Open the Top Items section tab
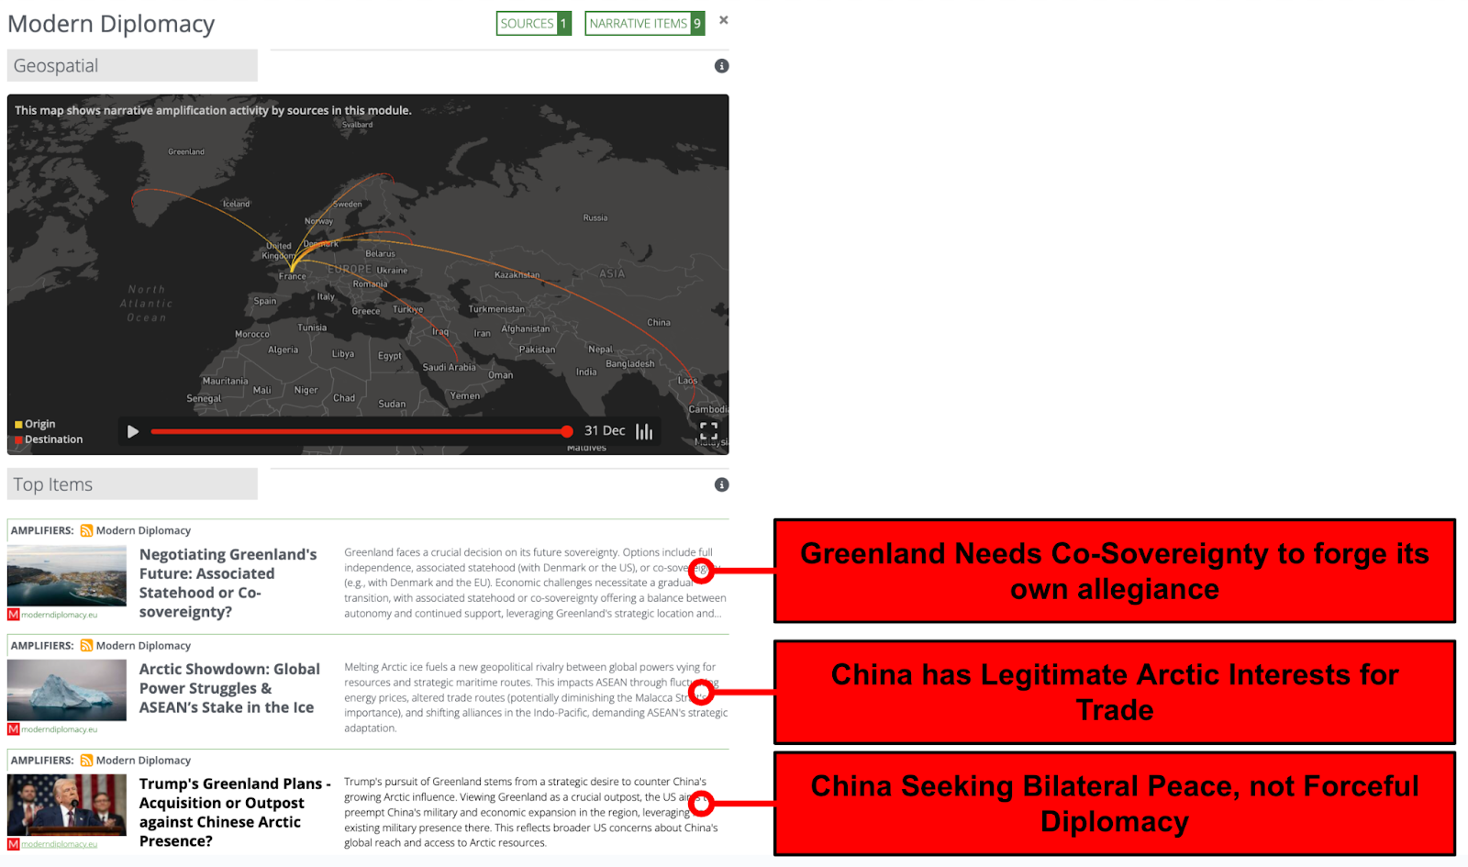 [132, 484]
